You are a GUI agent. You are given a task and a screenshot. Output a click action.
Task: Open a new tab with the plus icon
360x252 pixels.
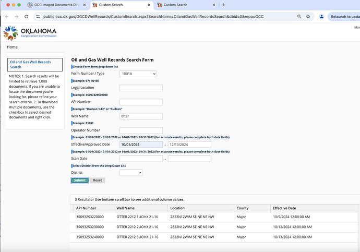click(224, 5)
